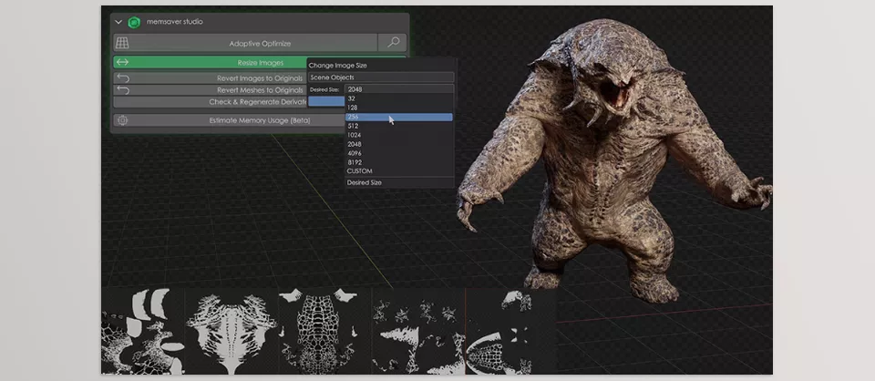Open the Scene Objects dropdown
This screenshot has height=381, width=875.
click(379, 77)
